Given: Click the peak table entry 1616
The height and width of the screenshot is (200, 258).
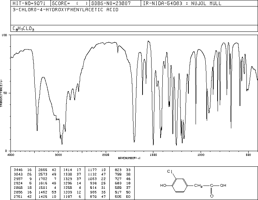Looking at the screenshot, I should coord(43,183).
